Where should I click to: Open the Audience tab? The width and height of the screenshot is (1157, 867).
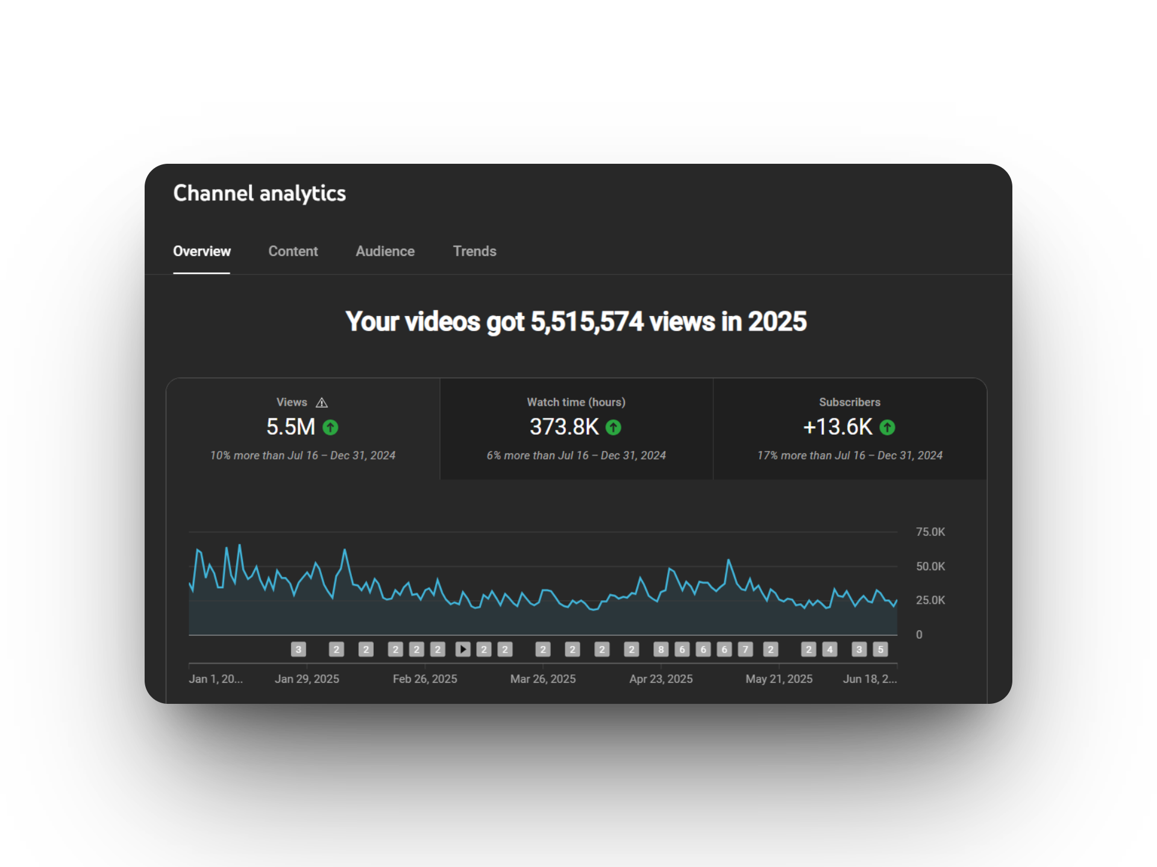[385, 251]
